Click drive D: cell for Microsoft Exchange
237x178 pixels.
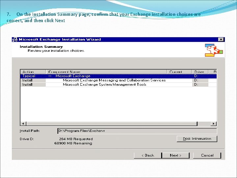[x=200, y=76]
